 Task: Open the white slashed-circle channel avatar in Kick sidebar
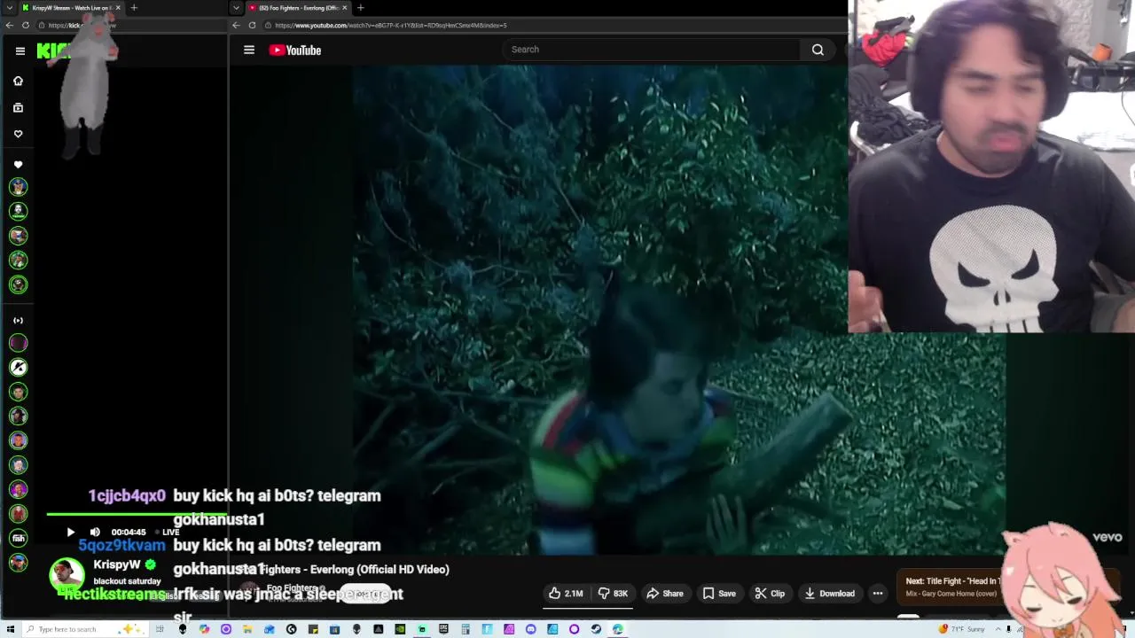(x=18, y=367)
